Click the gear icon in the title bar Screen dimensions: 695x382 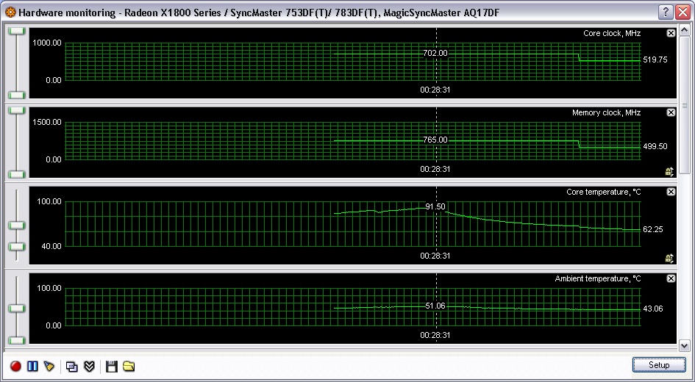coord(10,12)
